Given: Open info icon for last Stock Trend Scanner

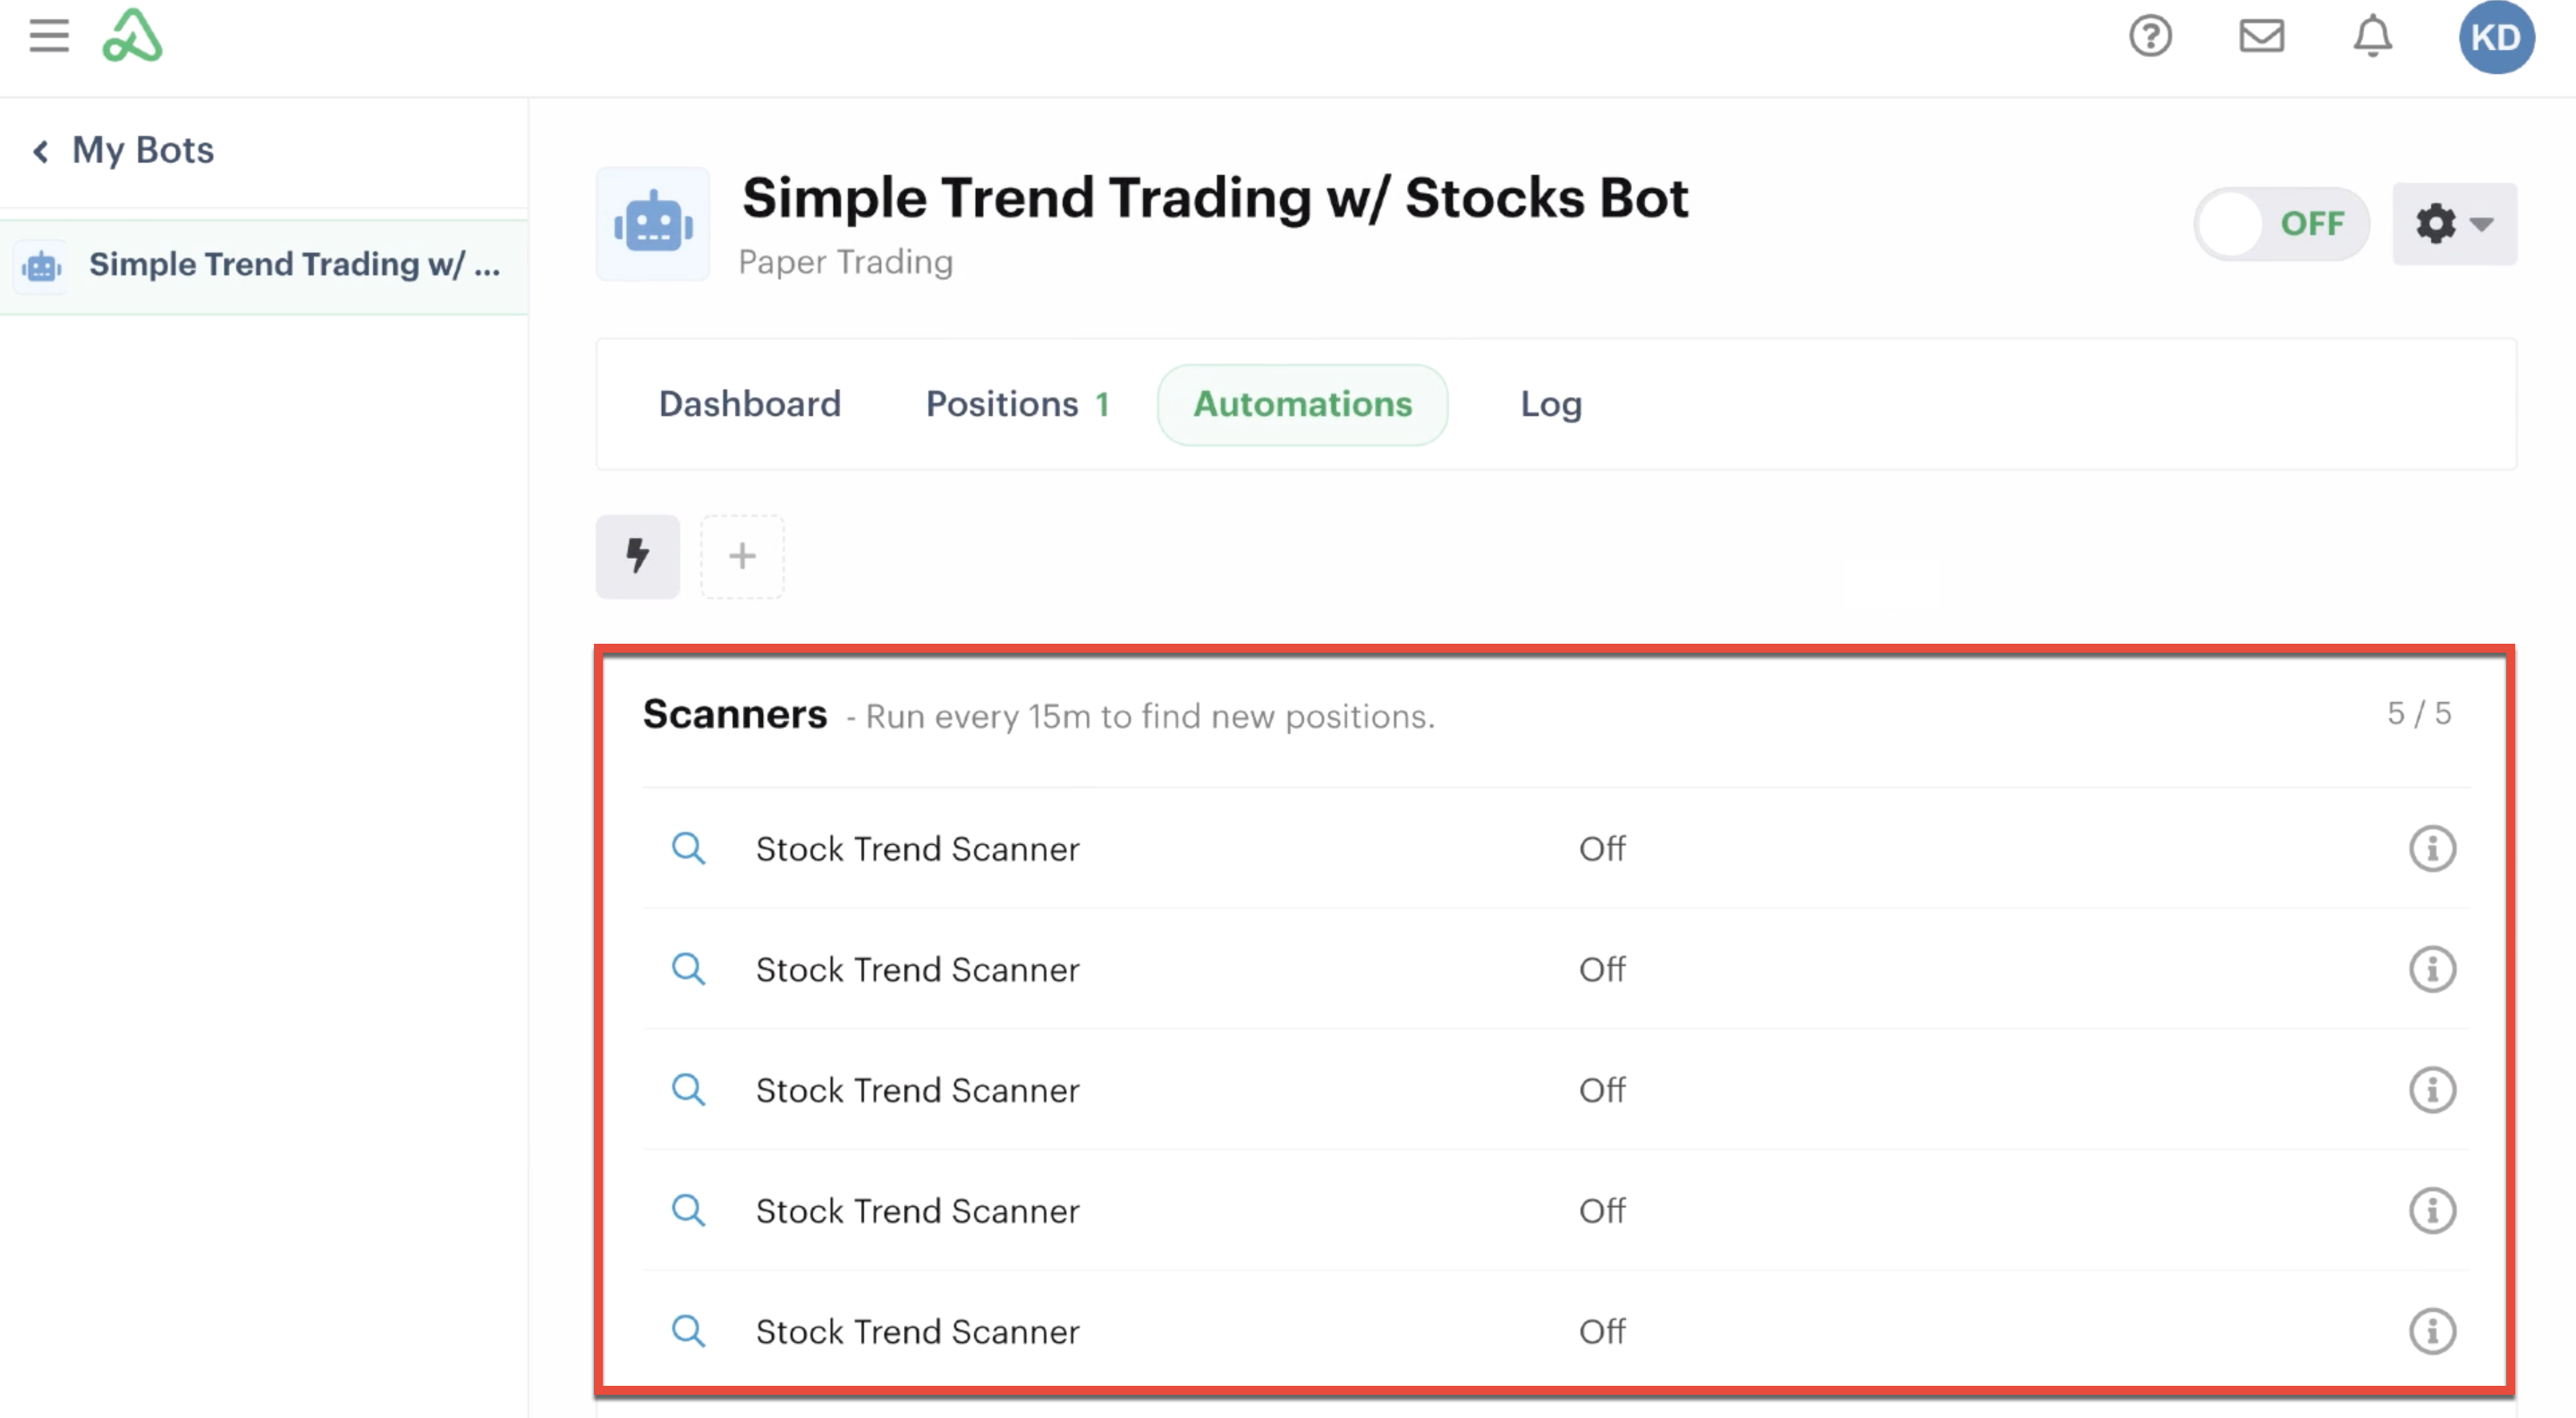Looking at the screenshot, I should click(x=2432, y=1331).
